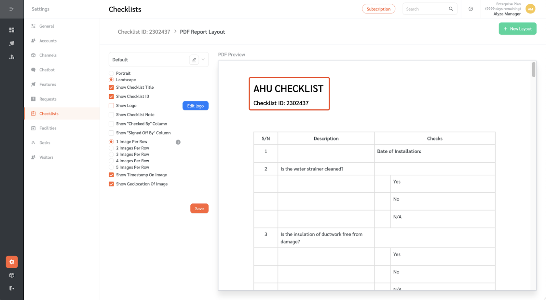This screenshot has width=546, height=300.
Task: Enable the Show Logo checkbox
Action: tap(111, 105)
